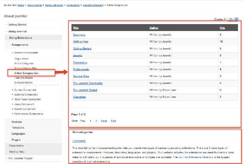The width and height of the screenshot is (244, 164).
Task: Expand Users Component in sidebar
Action: point(24,104)
